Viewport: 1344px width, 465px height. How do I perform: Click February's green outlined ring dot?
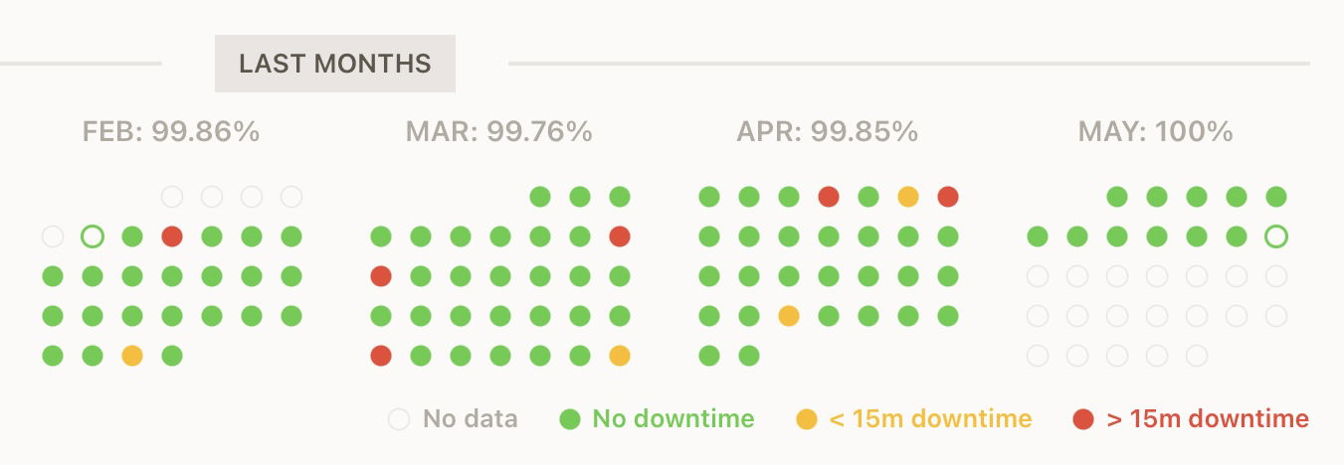pos(93,236)
